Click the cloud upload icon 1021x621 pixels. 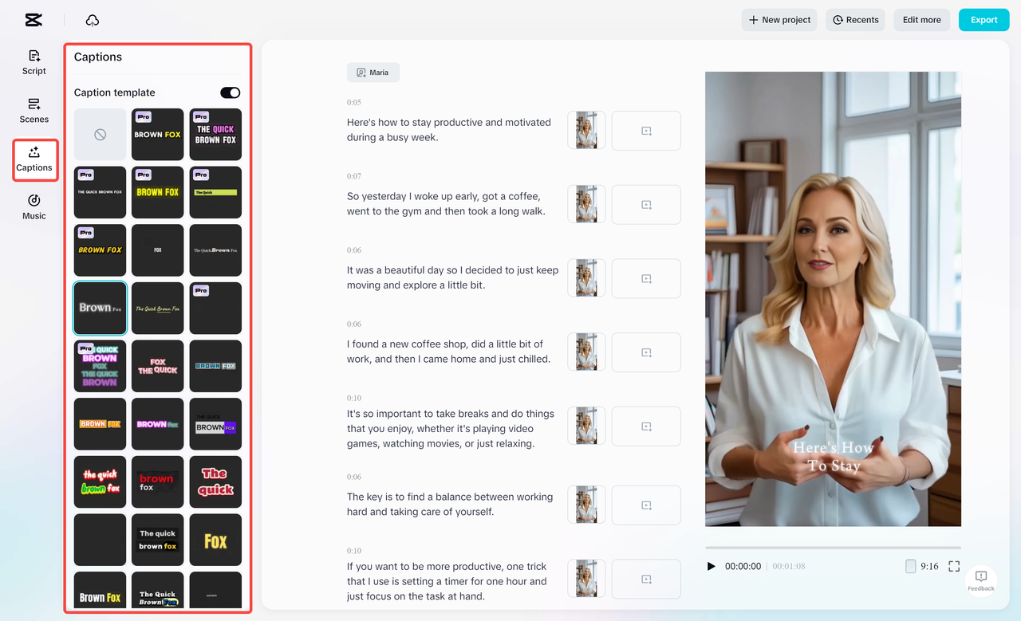pyautogui.click(x=92, y=19)
